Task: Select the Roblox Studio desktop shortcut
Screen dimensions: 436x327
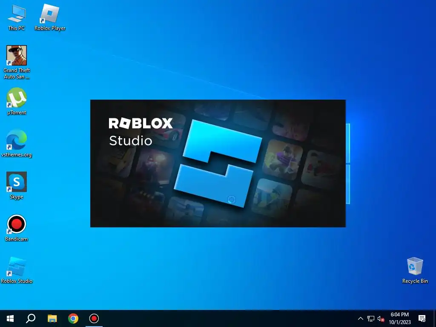Action: tap(17, 270)
